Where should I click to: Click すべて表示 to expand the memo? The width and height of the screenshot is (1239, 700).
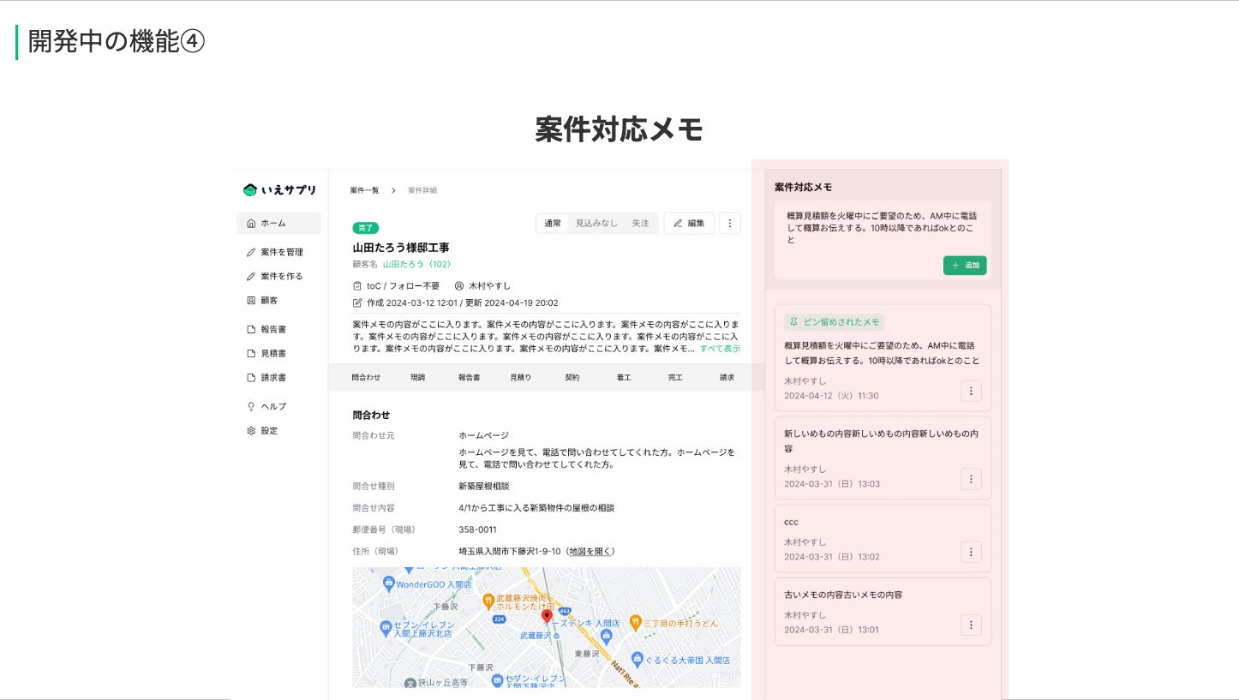click(x=720, y=349)
